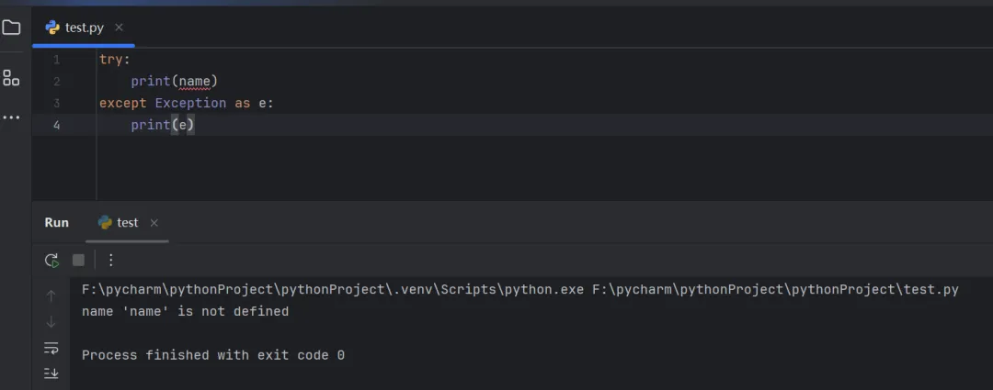Image resolution: width=993 pixels, height=390 pixels.
Task: Toggle scroll to end of output
Action: (51, 373)
